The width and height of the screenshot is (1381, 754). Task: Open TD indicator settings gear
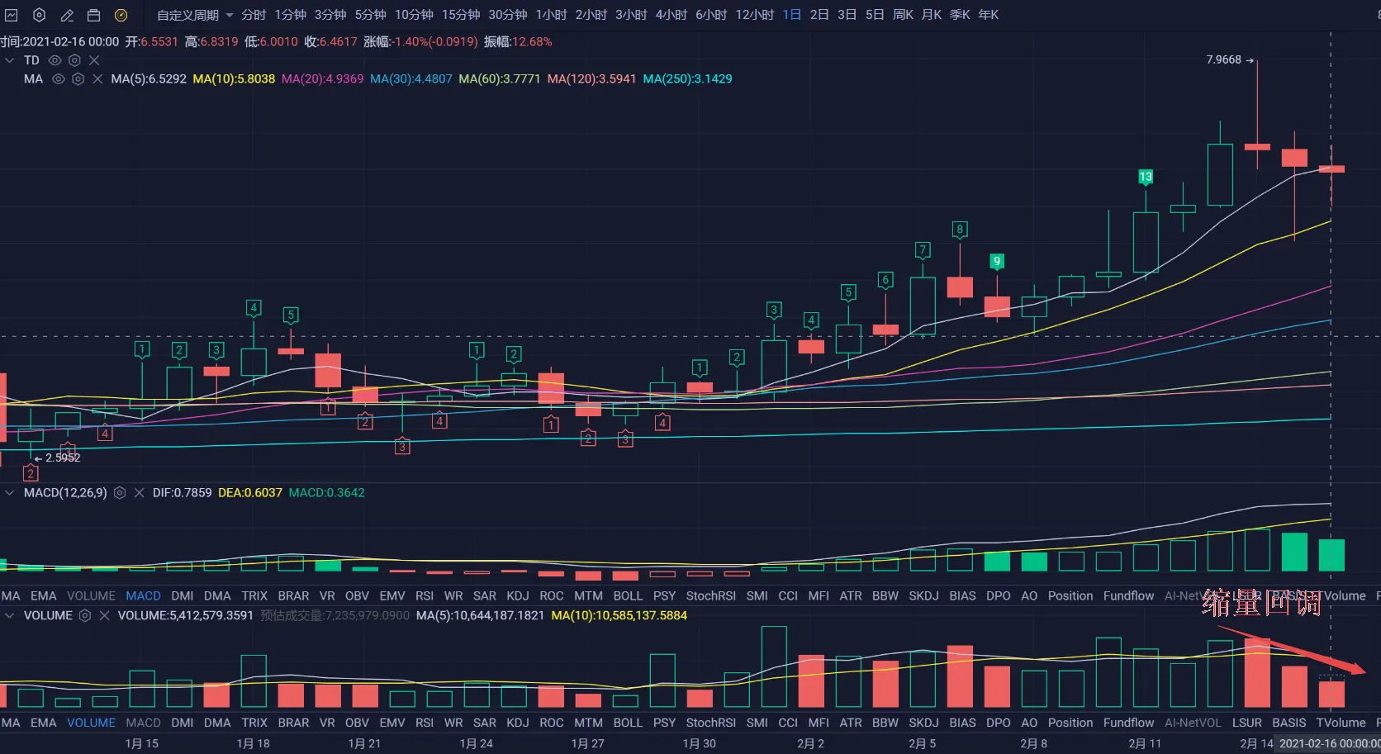point(74,60)
